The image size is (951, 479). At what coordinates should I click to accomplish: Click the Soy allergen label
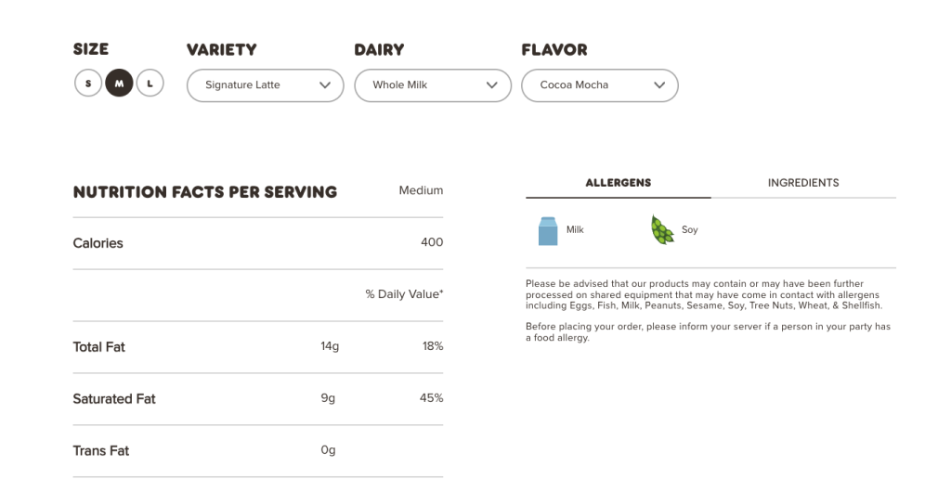click(x=689, y=229)
